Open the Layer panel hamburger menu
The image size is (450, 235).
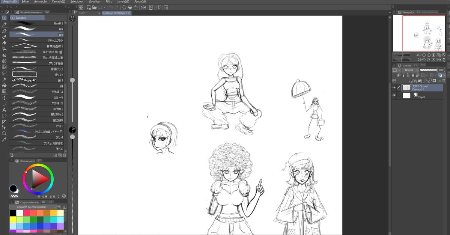click(x=394, y=65)
